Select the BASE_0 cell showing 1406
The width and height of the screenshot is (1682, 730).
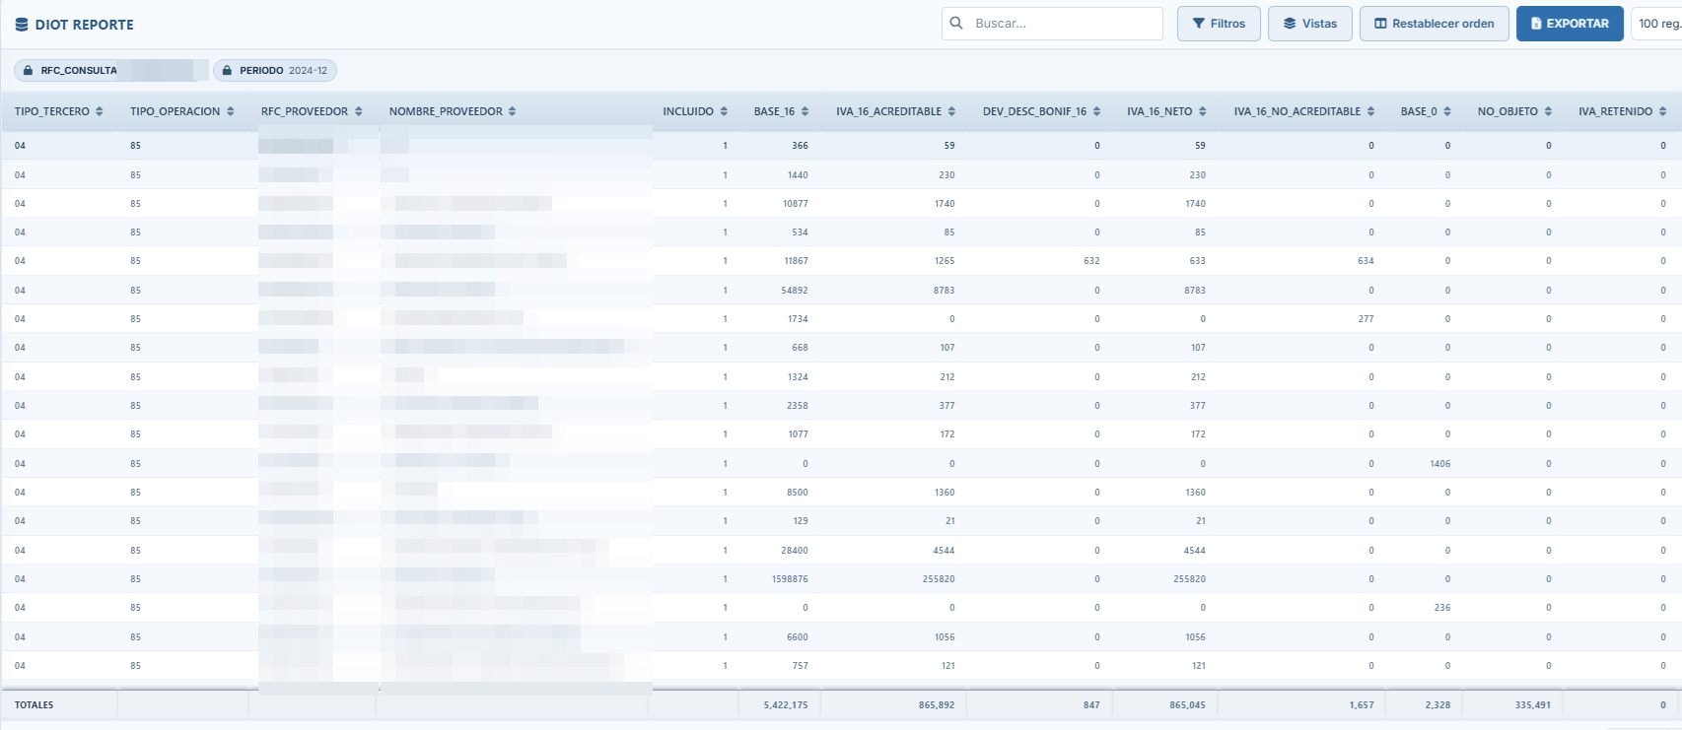(1440, 464)
